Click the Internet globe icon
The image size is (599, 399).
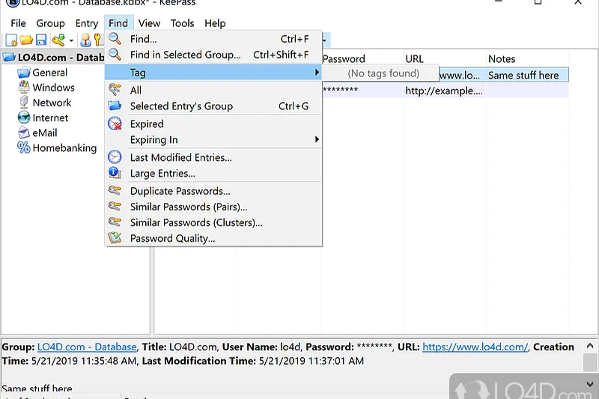pos(24,118)
